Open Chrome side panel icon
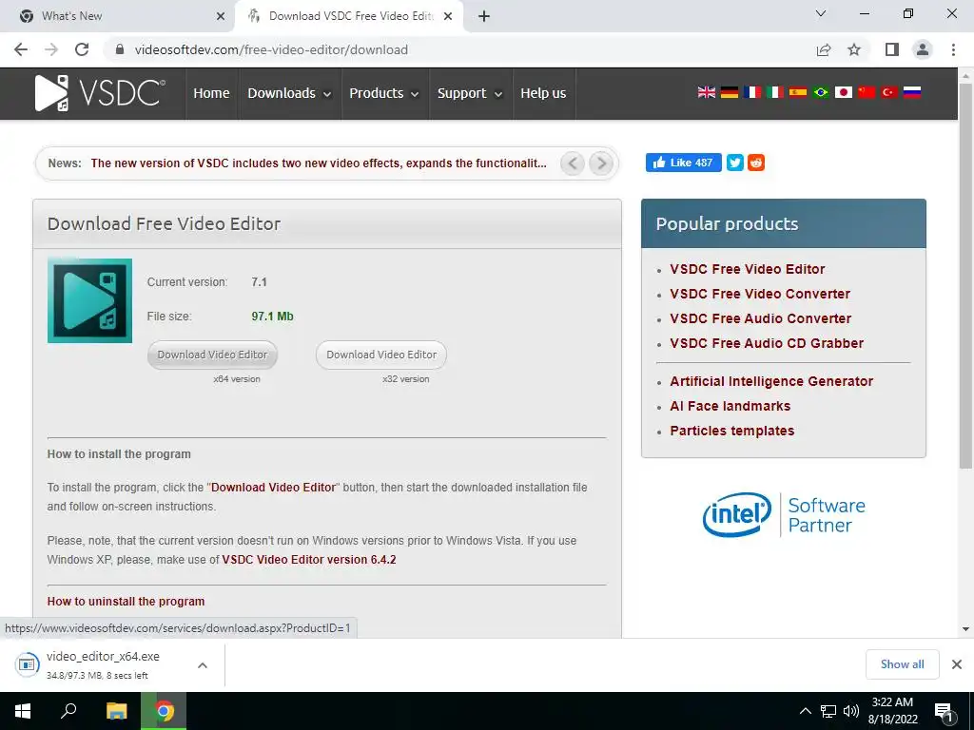Screen dimensions: 974x730 coord(892,49)
